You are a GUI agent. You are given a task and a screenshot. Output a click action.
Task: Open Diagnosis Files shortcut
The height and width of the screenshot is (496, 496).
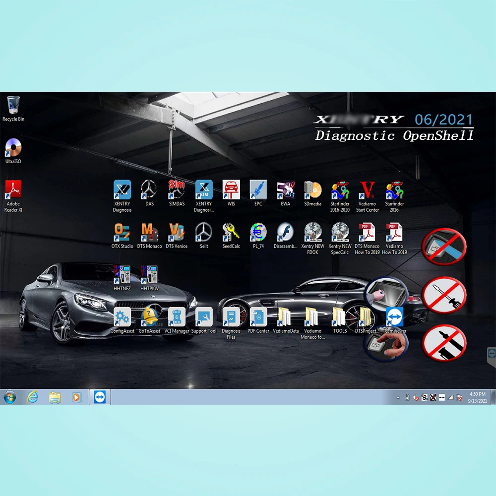[231, 323]
